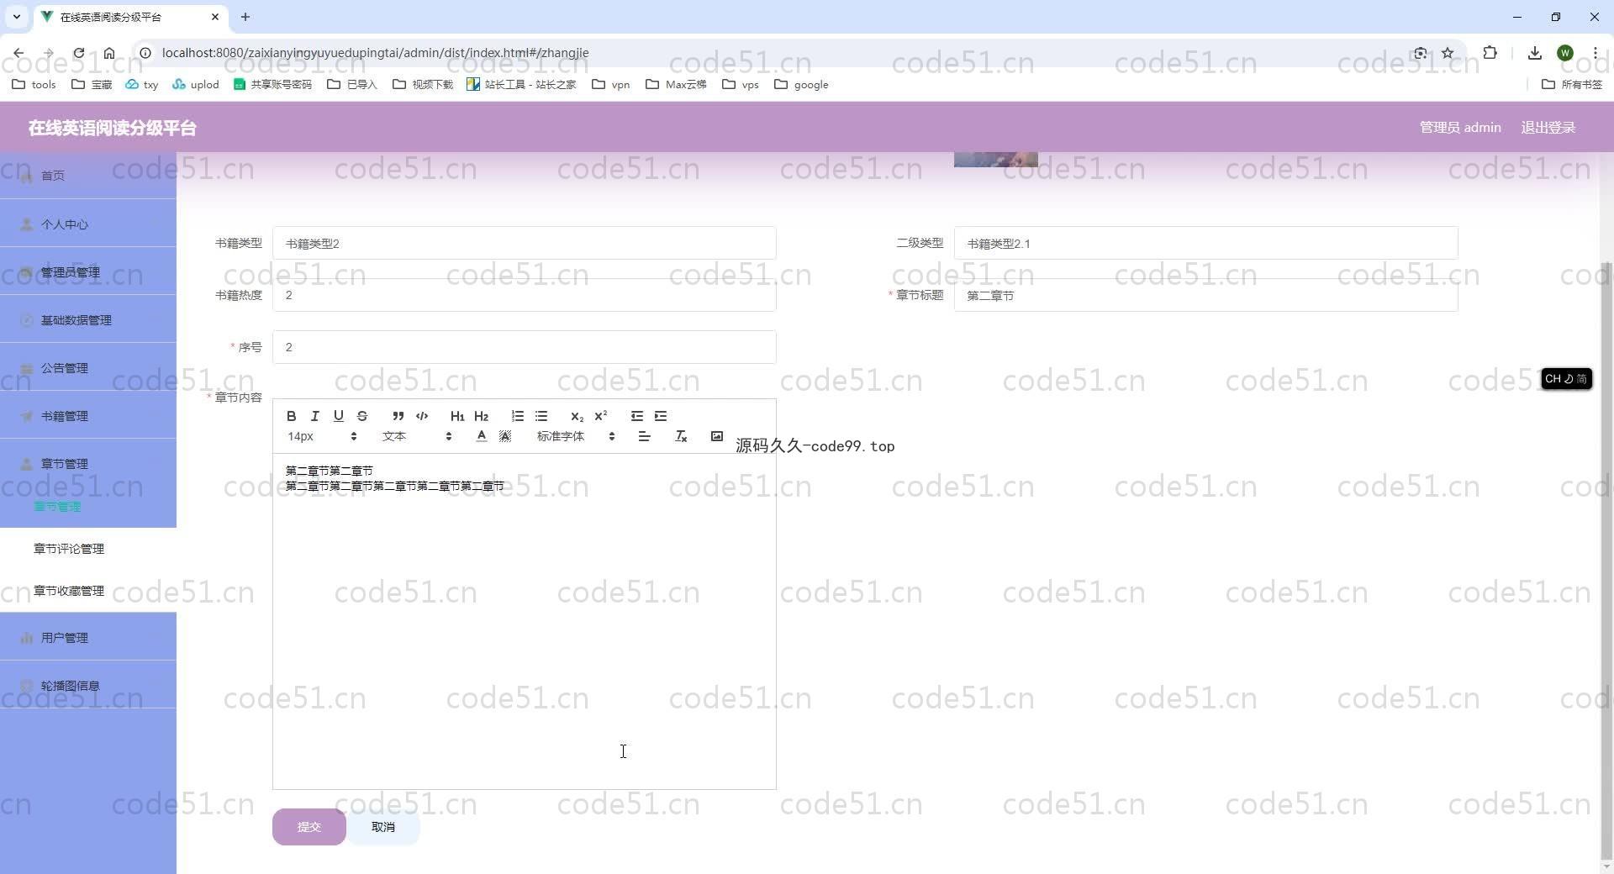Open text background color picker

(x=504, y=436)
